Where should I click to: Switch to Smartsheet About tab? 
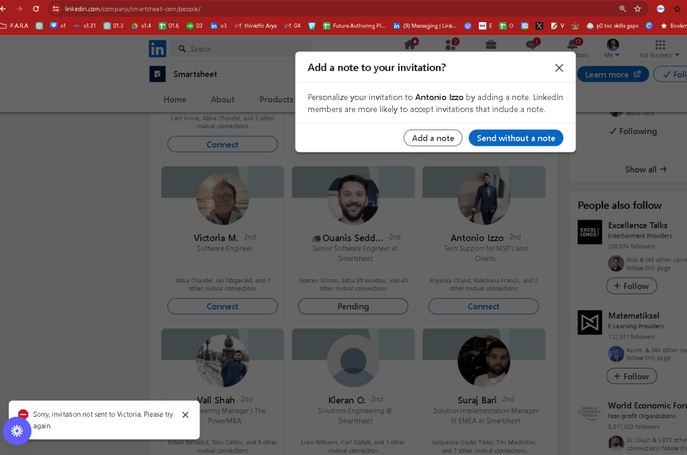tap(222, 99)
